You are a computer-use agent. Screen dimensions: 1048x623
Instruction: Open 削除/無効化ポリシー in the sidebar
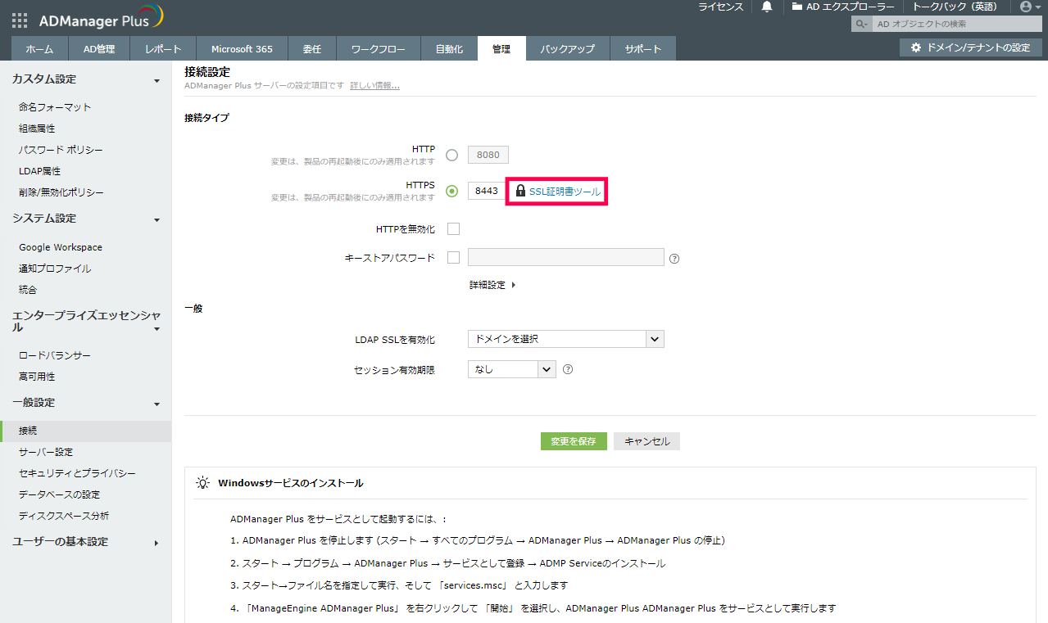[61, 192]
